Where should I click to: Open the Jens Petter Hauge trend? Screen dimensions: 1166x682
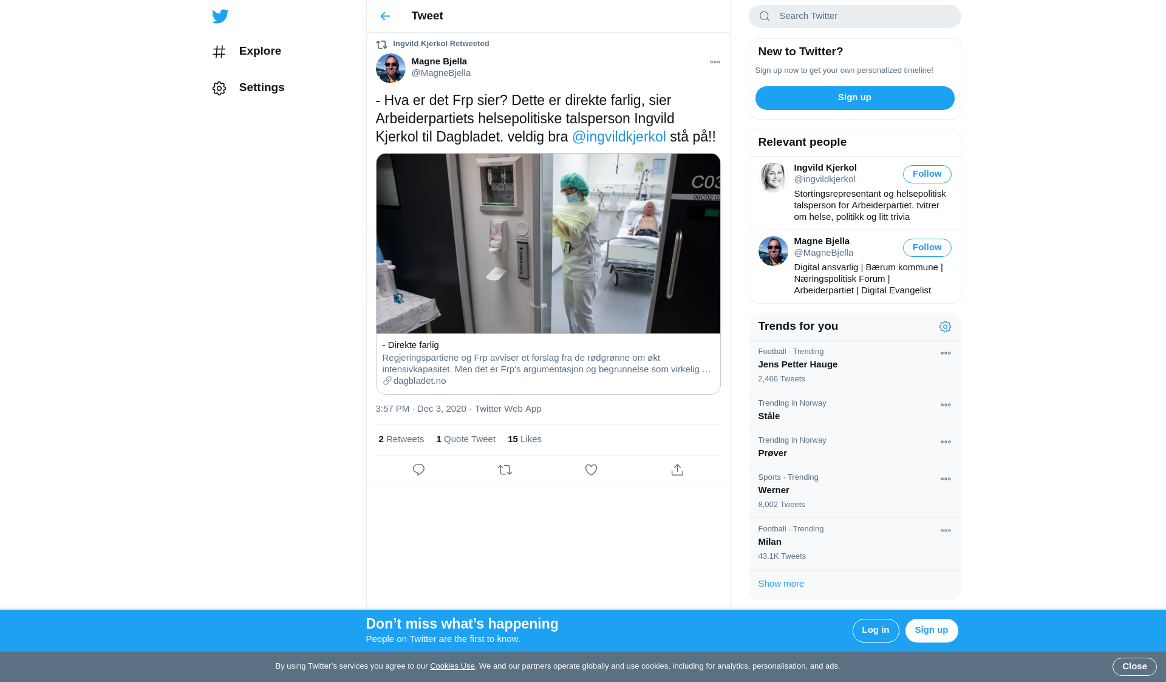pos(854,366)
